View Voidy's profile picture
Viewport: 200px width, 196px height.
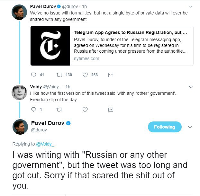coord(19,92)
